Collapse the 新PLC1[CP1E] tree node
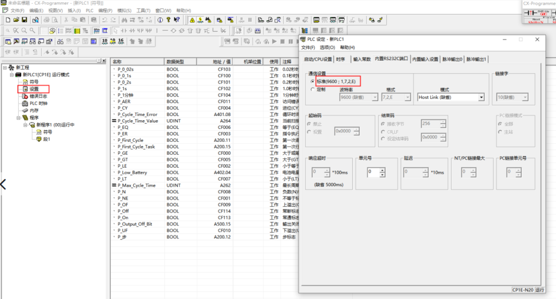The height and width of the screenshot is (299, 556). (x=12, y=75)
